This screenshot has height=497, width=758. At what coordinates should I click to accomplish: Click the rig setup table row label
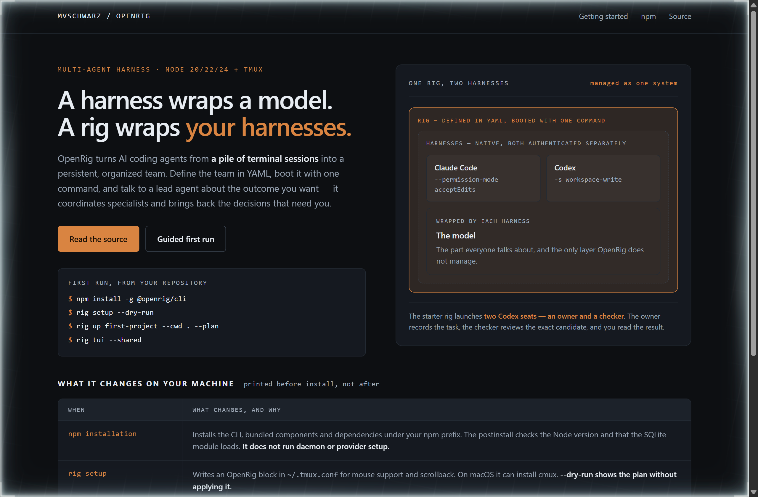point(87,473)
